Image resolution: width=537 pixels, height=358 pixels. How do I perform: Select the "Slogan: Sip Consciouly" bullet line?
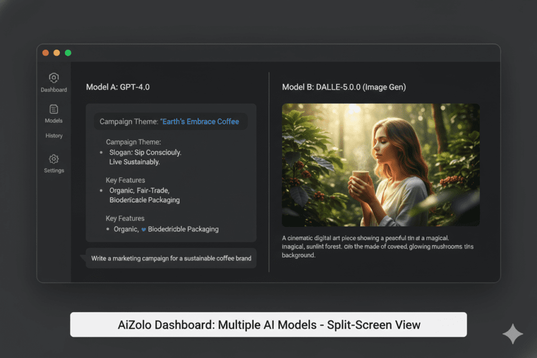(x=145, y=153)
